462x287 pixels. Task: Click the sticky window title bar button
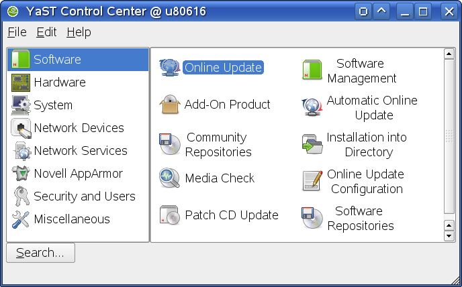363,11
